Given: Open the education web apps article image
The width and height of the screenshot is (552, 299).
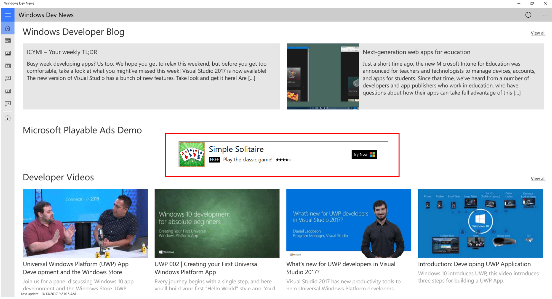Looking at the screenshot, I should coord(323,77).
